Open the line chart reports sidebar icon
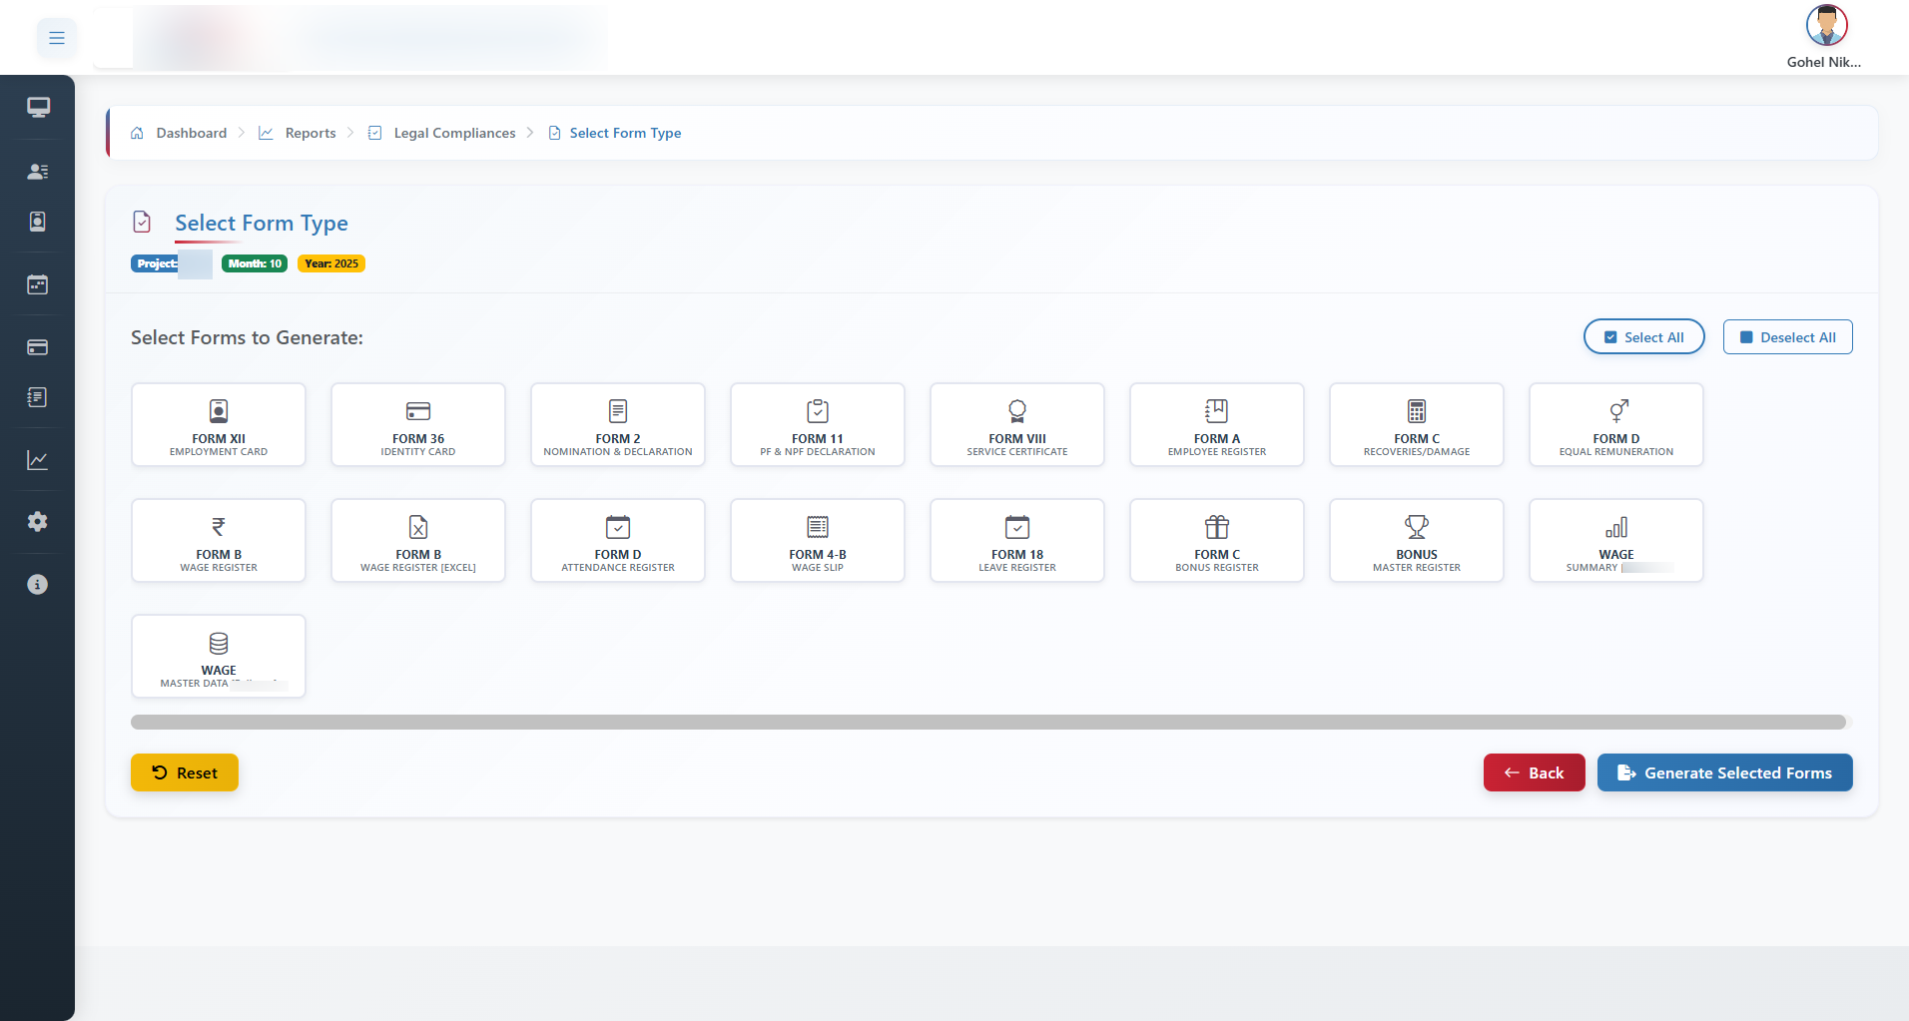The width and height of the screenshot is (1909, 1021). pyautogui.click(x=38, y=460)
